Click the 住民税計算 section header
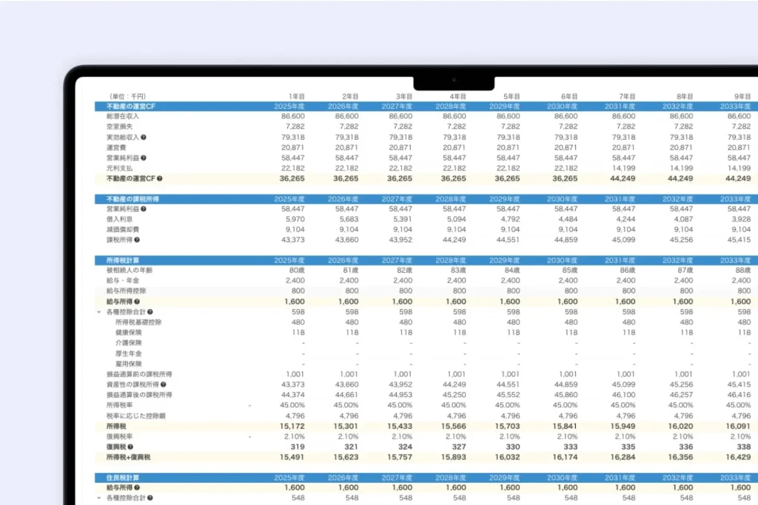758x505 pixels. click(123, 478)
